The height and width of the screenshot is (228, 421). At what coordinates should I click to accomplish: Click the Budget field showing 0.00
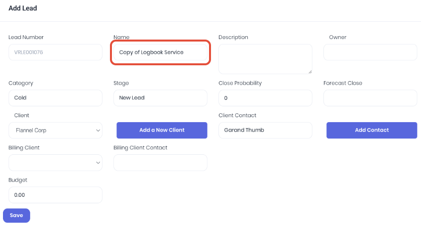(55, 195)
